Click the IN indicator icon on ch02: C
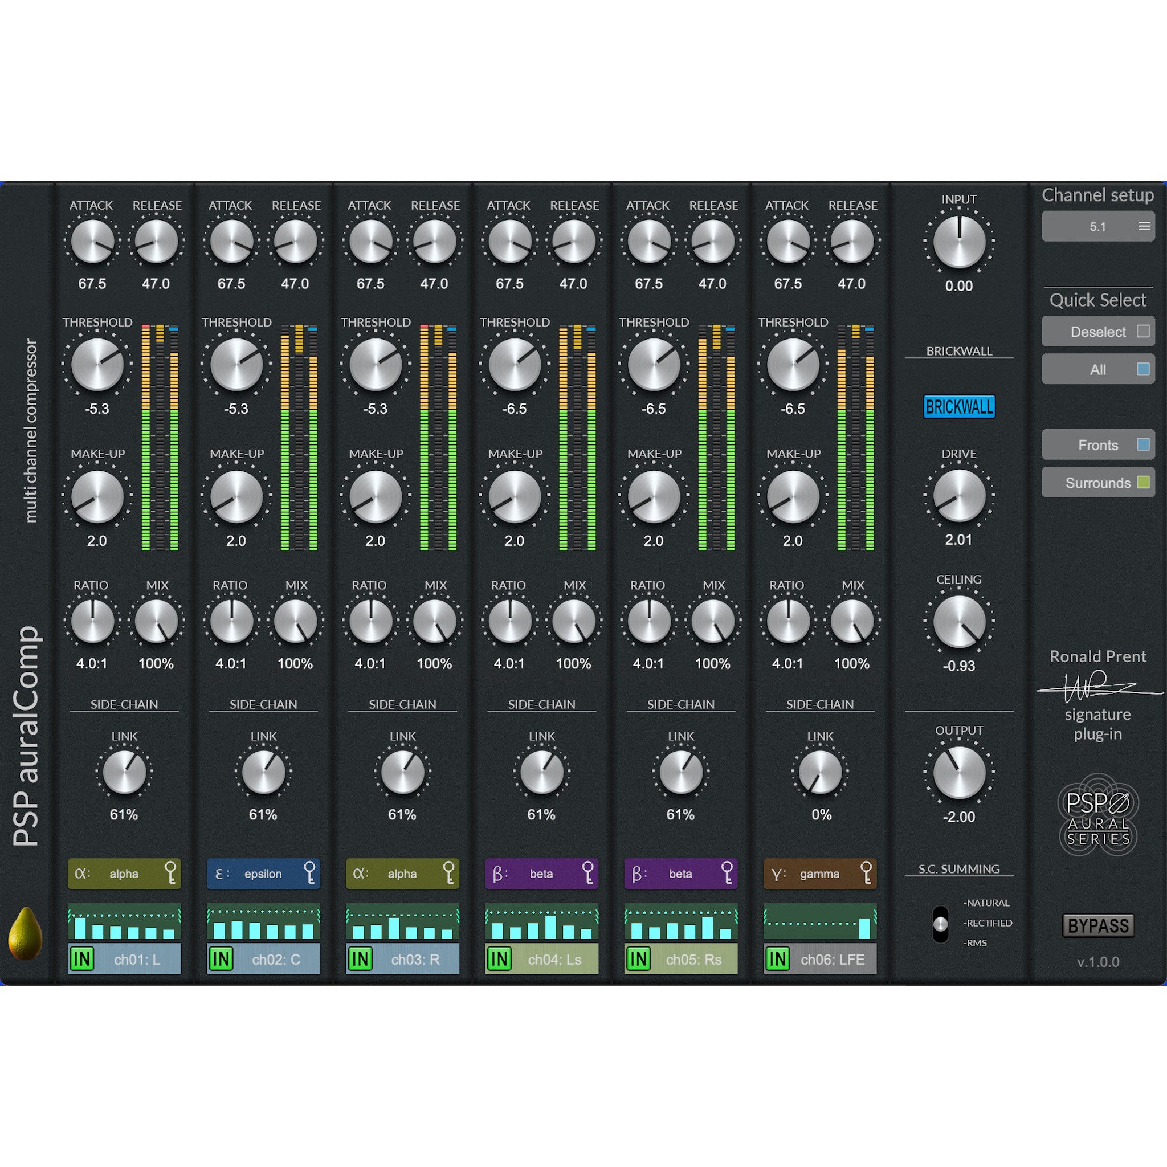The image size is (1167, 1167). 221,959
